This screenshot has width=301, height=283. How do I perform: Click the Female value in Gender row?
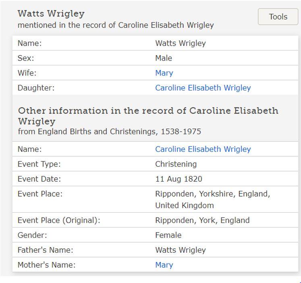(x=168, y=235)
